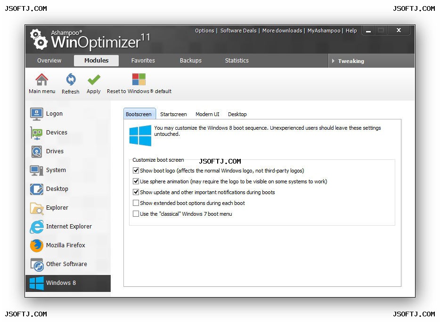Open the More downloads link
Image resolution: width=440 pixels, height=322 pixels.
pyautogui.click(x=282, y=31)
